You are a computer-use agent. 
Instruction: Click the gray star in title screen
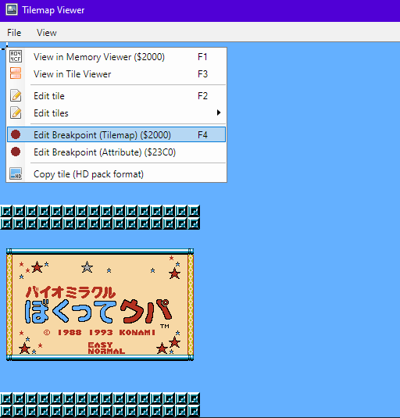click(x=87, y=267)
